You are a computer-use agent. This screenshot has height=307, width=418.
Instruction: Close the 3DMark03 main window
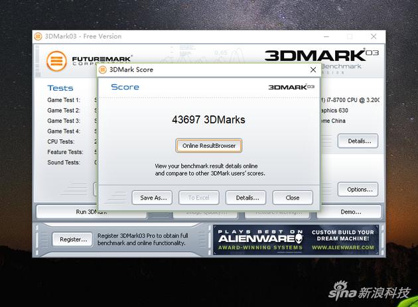coord(374,36)
